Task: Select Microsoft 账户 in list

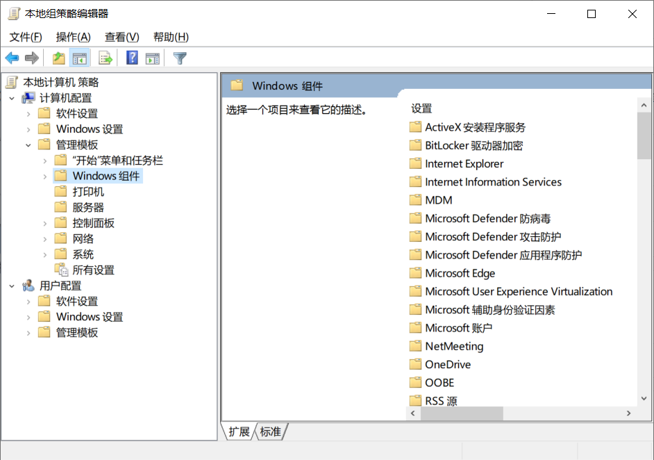Action: pyautogui.click(x=459, y=328)
